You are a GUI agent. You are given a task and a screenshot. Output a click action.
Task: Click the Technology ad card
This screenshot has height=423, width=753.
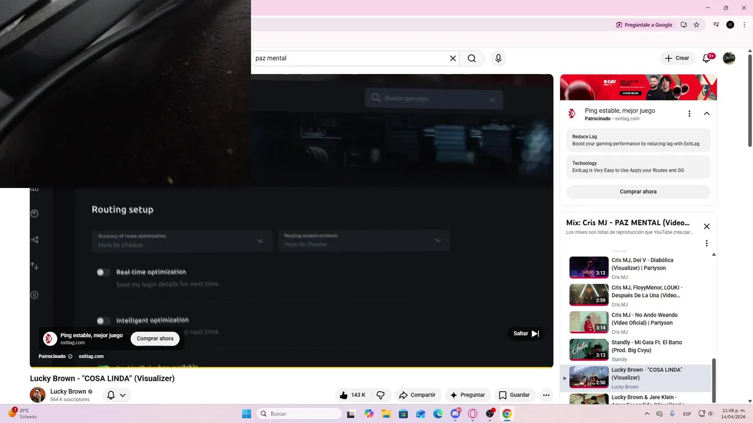point(638,167)
